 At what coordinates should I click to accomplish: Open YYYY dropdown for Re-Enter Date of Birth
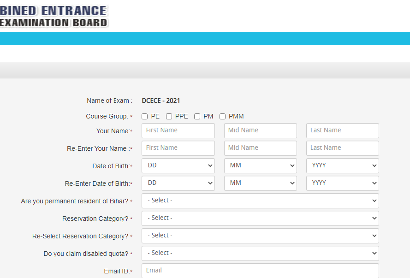tap(343, 183)
